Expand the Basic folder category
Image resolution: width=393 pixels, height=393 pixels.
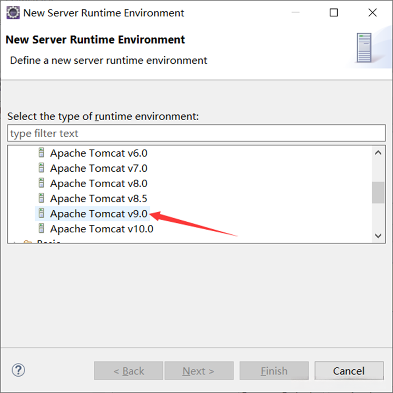15,242
